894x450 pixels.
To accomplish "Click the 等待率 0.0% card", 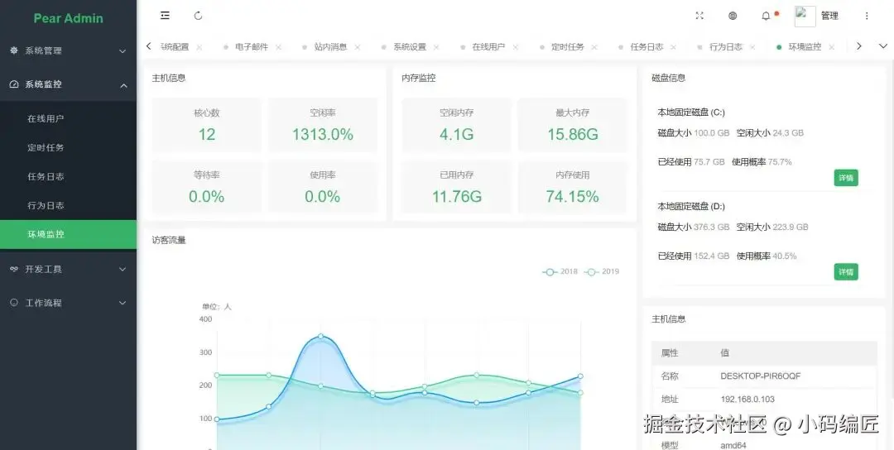I will (206, 187).
